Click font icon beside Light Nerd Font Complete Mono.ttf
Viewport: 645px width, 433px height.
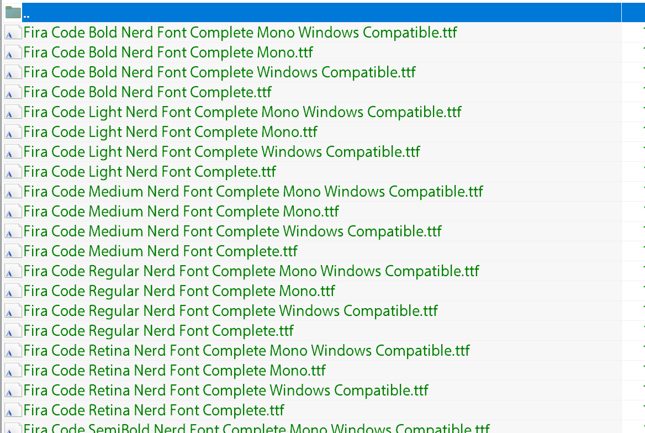point(13,131)
